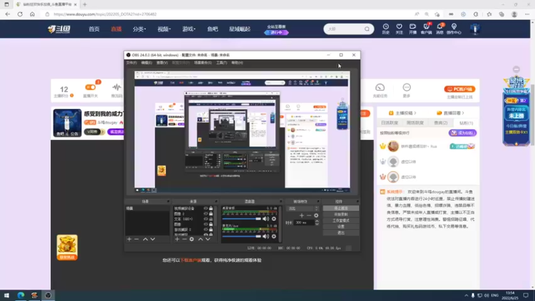Move scene up in scenes panel

(145, 239)
